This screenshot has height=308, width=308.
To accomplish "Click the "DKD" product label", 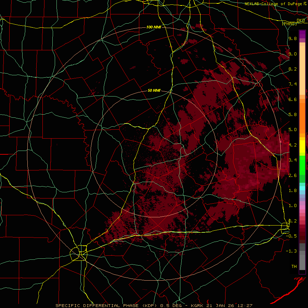I will point(301,21).
